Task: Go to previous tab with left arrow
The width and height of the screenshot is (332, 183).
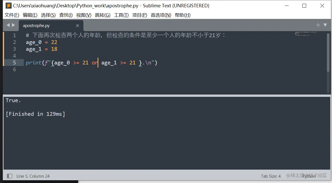Action: [x=8, y=25]
